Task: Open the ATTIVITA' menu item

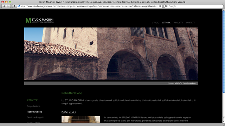Action: point(166,22)
